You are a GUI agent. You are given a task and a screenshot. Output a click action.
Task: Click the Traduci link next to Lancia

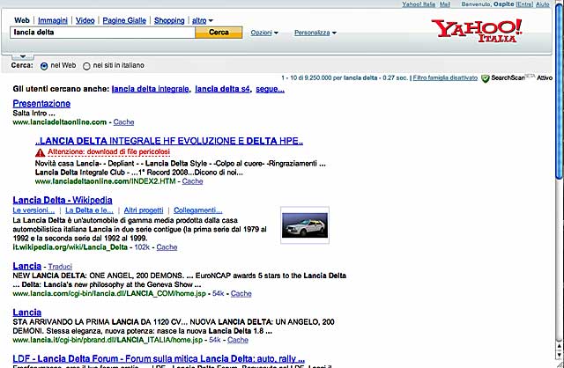(60, 267)
